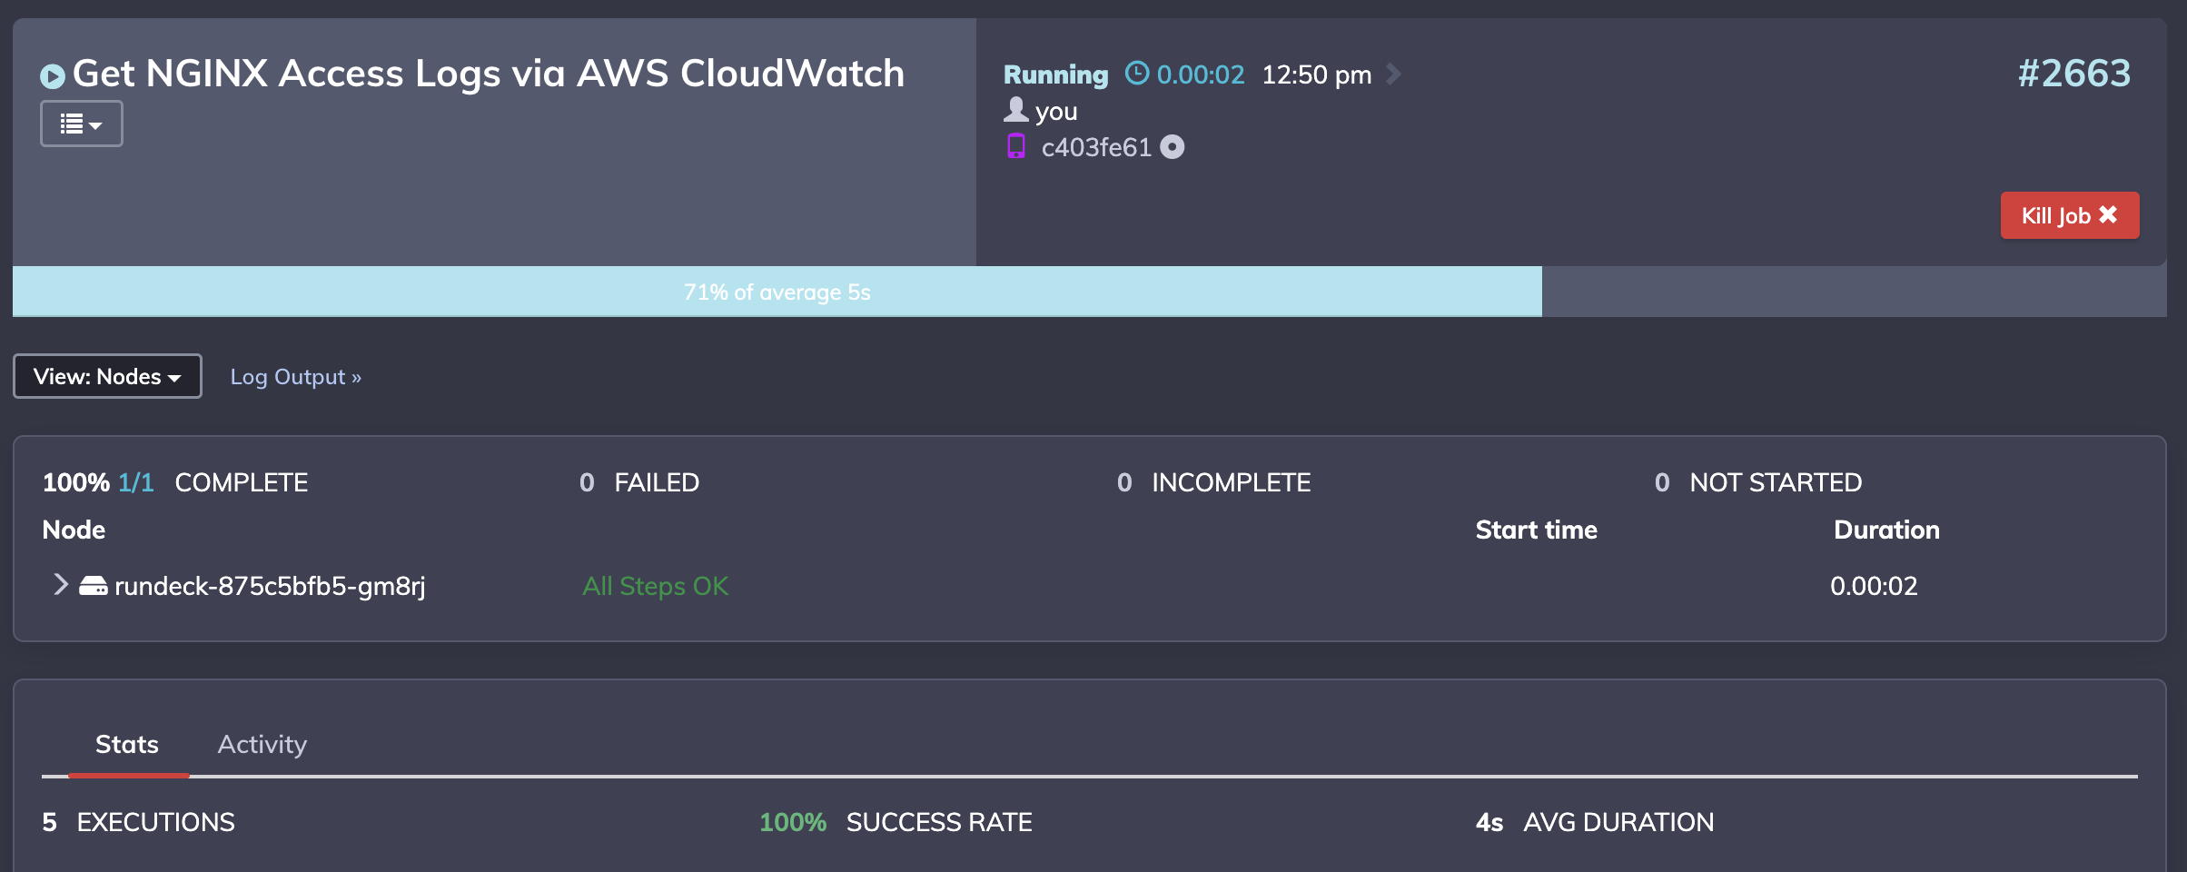Viewport: 2187px width, 872px height.
Task: Click the 12:50 pm start time
Action: (x=1317, y=74)
